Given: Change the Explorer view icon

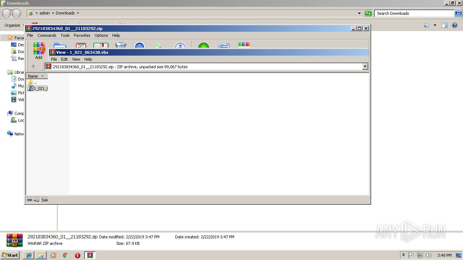Looking at the screenshot, I should pyautogui.click(x=426, y=25).
